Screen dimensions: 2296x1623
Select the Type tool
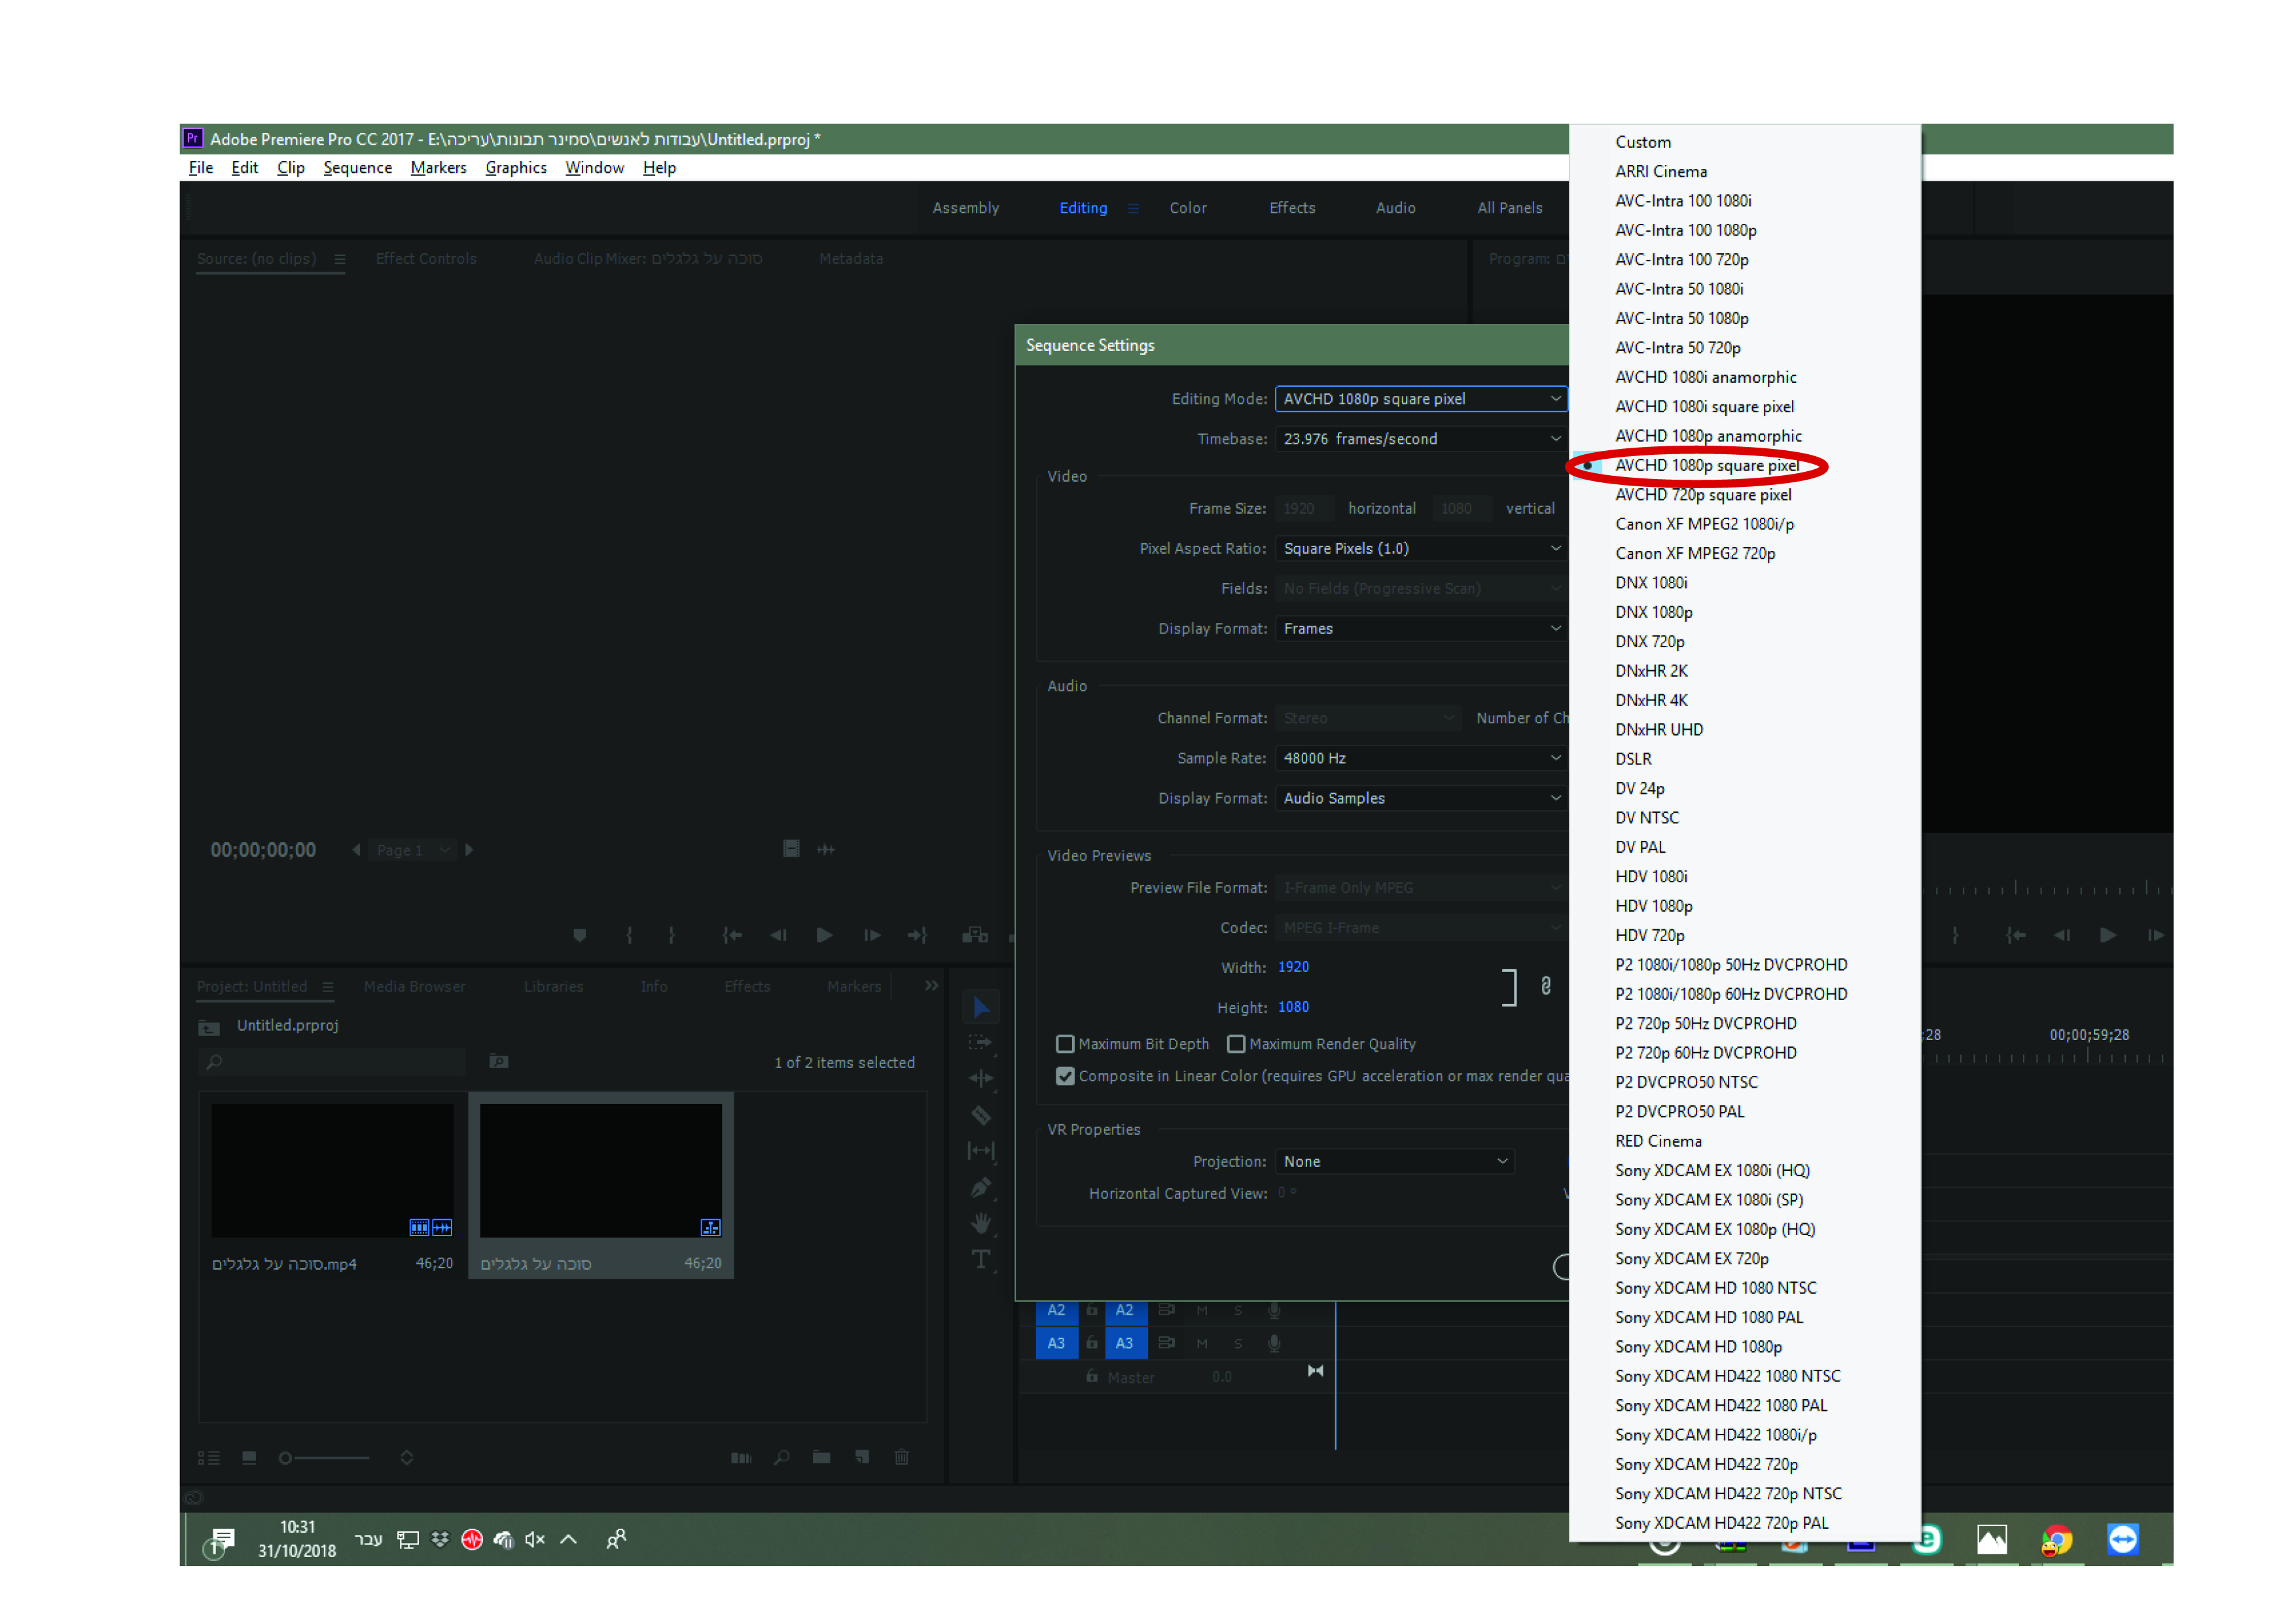981,1259
